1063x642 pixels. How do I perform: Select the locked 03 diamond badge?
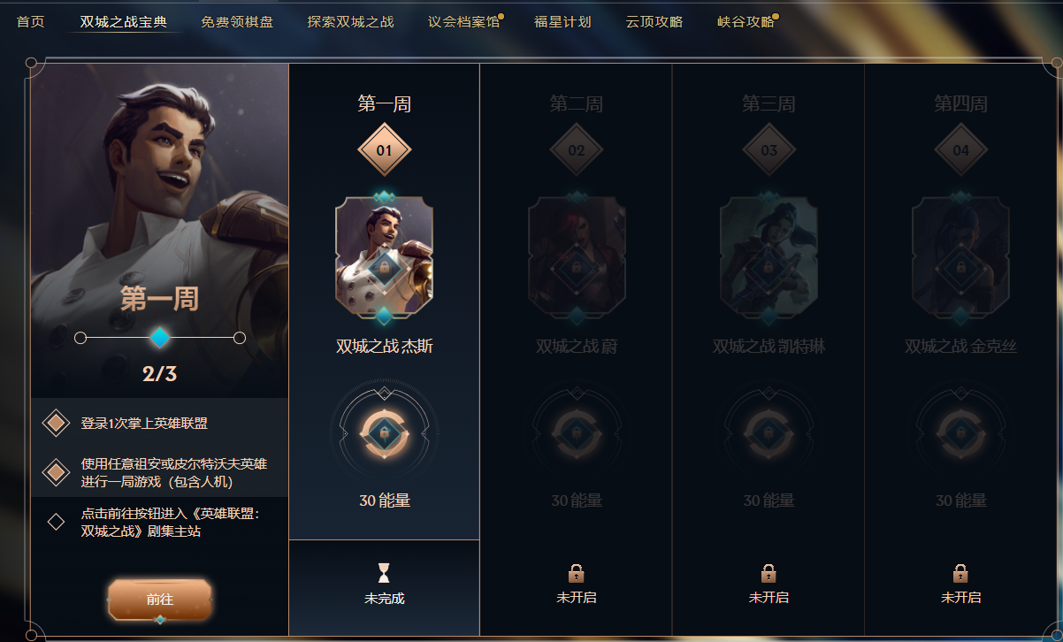[x=769, y=150]
